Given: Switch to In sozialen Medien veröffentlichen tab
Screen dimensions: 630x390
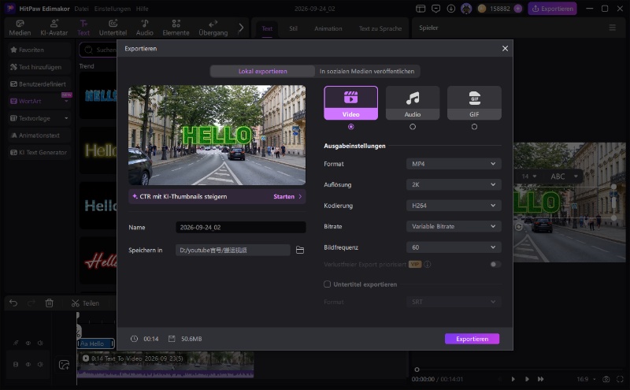Looking at the screenshot, I should [x=367, y=71].
